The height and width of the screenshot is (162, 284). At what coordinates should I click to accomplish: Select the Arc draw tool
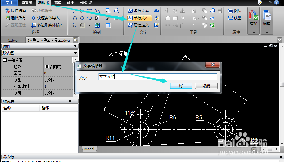[89, 18]
